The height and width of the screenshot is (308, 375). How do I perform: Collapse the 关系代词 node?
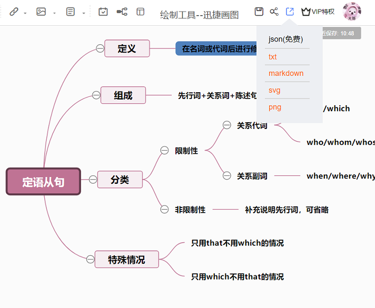click(226, 125)
